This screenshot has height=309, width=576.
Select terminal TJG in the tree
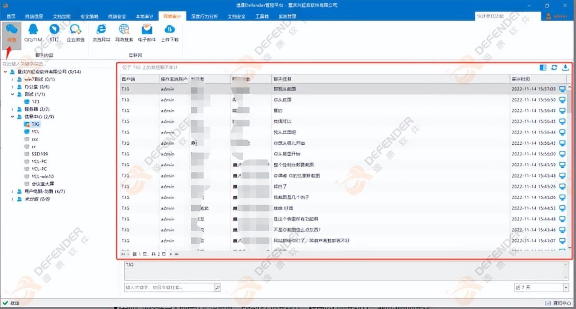pos(32,124)
